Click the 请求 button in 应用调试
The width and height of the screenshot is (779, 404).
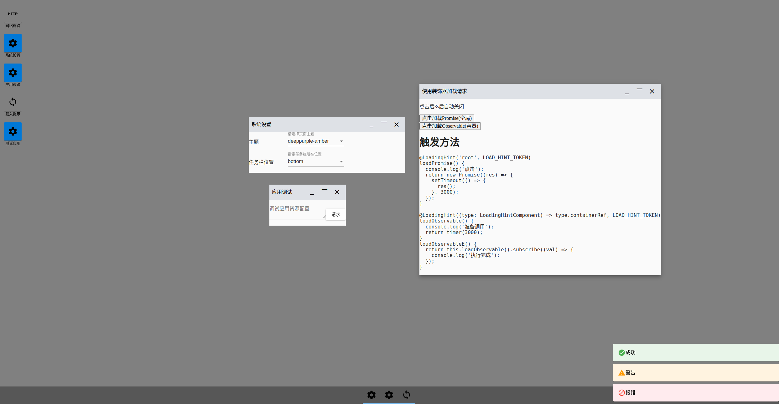point(336,214)
